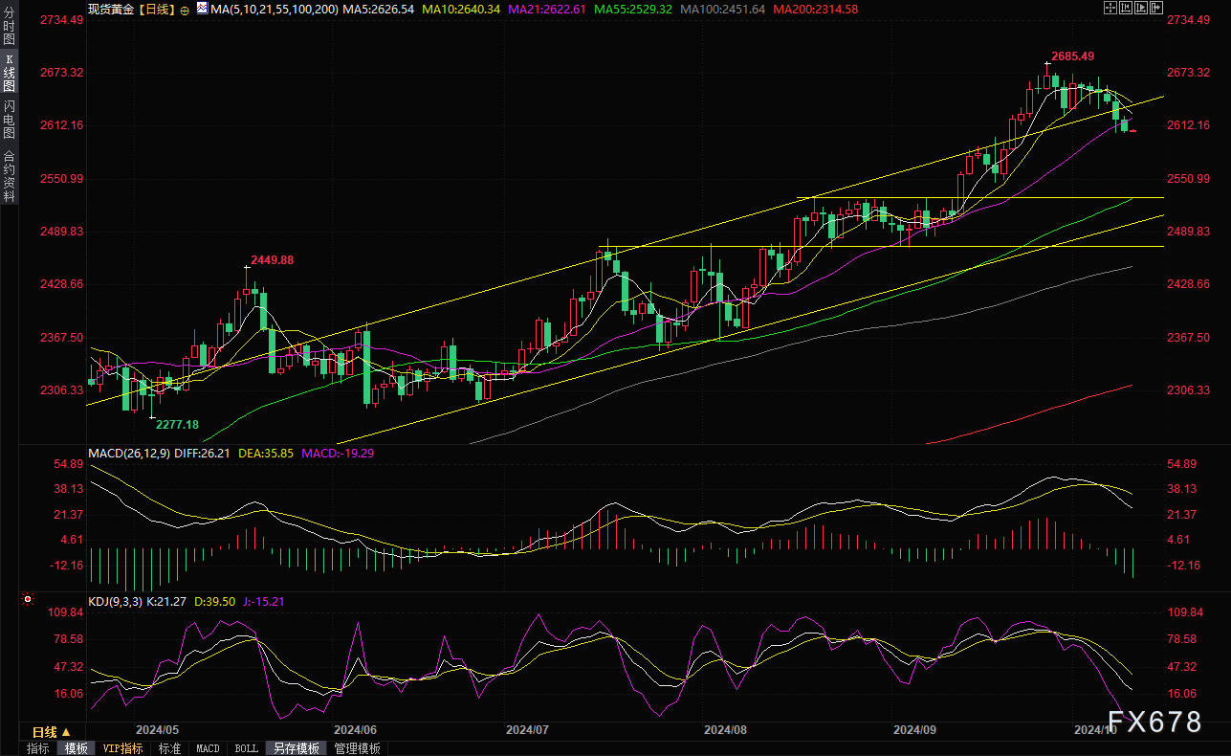
Task: Open the VIP指标 tab
Action: (122, 748)
